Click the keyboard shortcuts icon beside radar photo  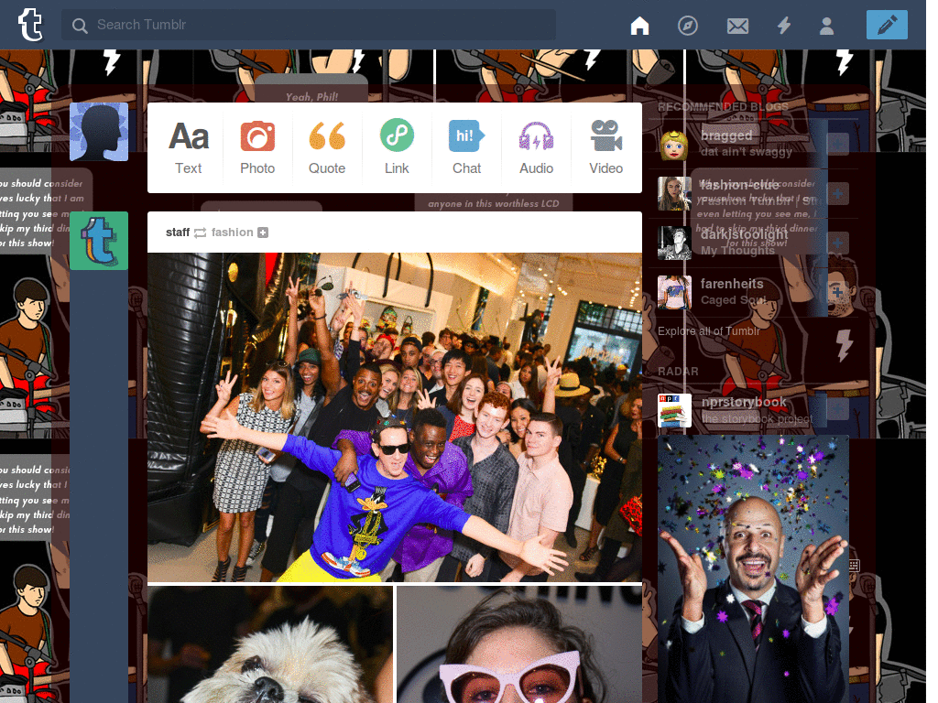[854, 565]
